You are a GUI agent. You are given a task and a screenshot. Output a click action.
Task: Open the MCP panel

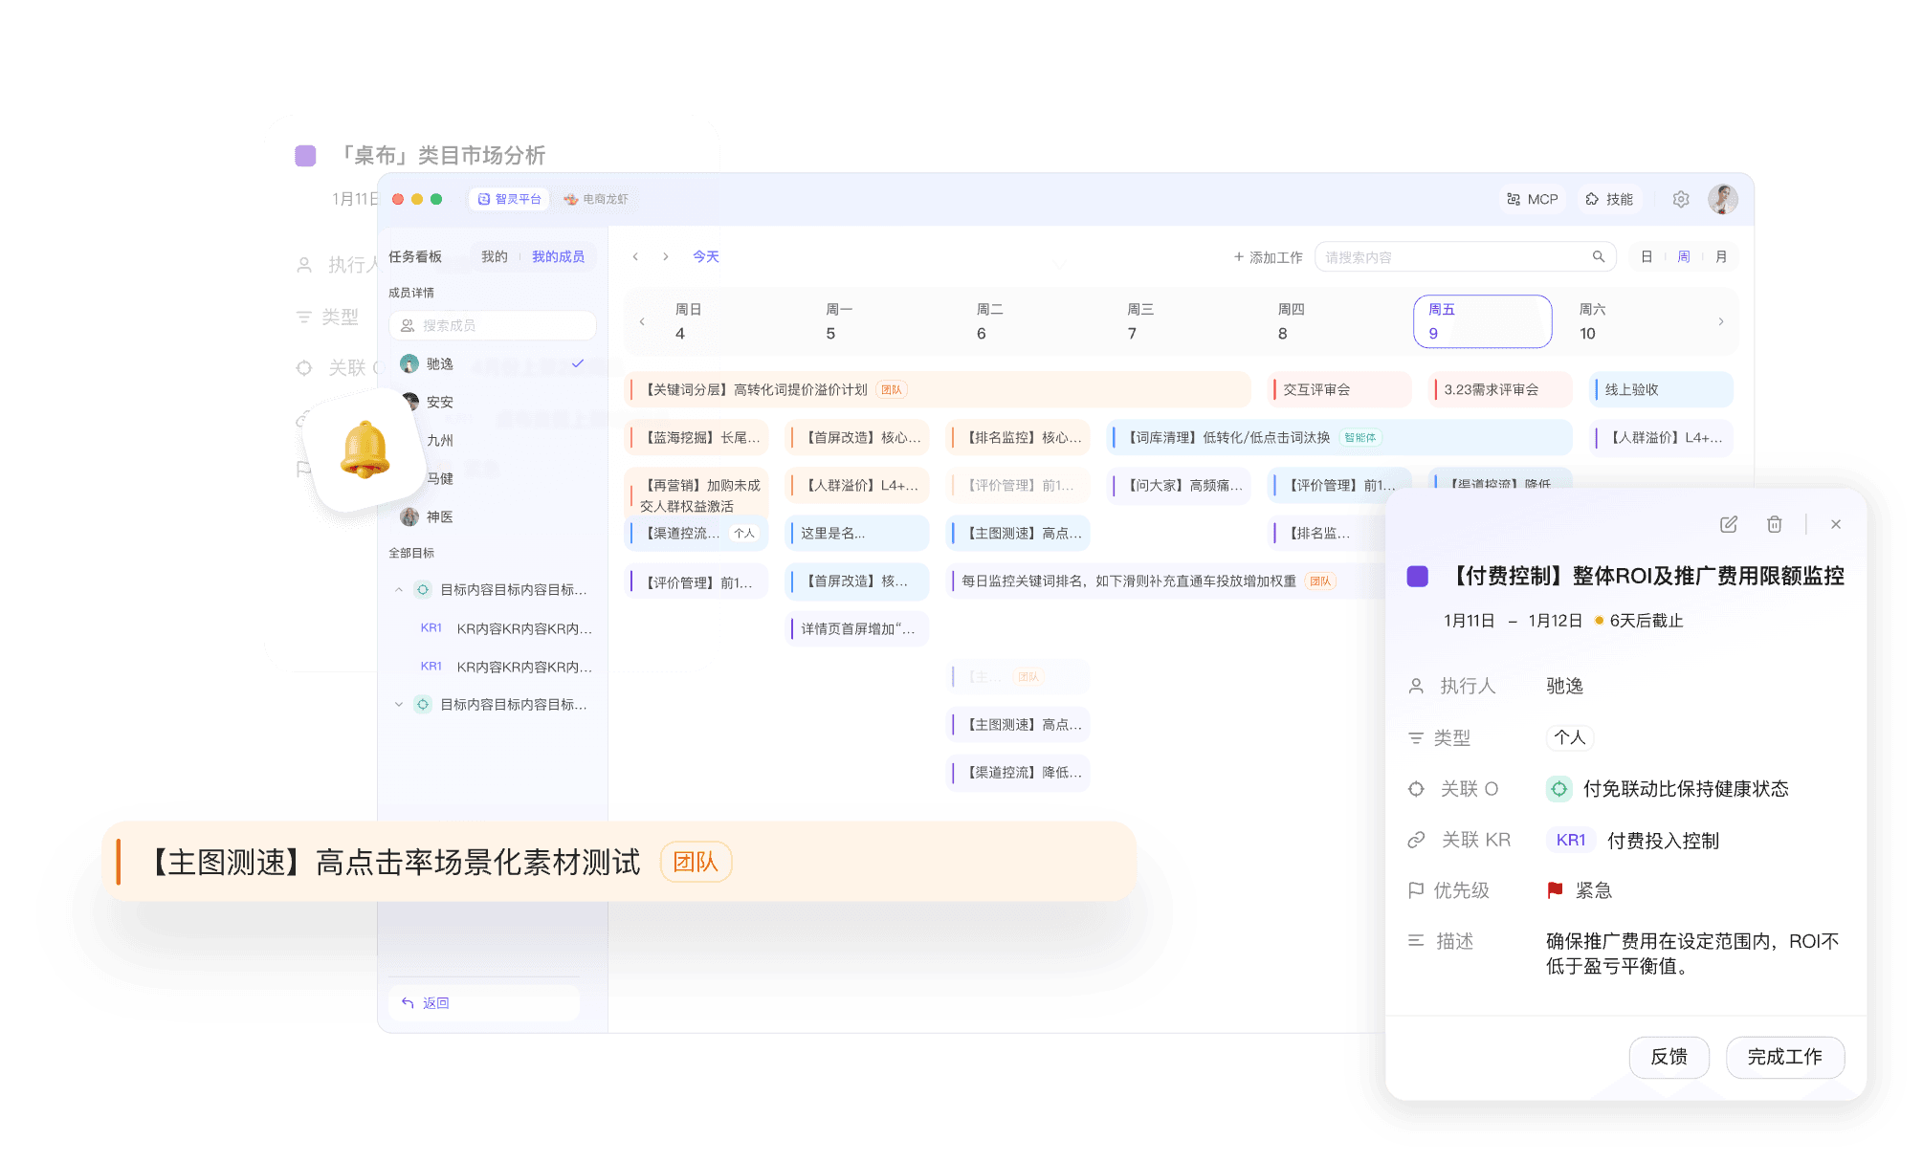point(1532,199)
